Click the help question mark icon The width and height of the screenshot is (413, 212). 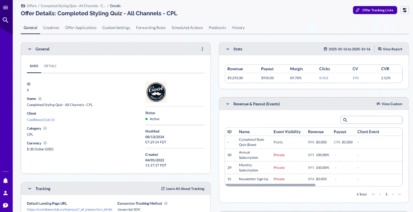(5, 205)
